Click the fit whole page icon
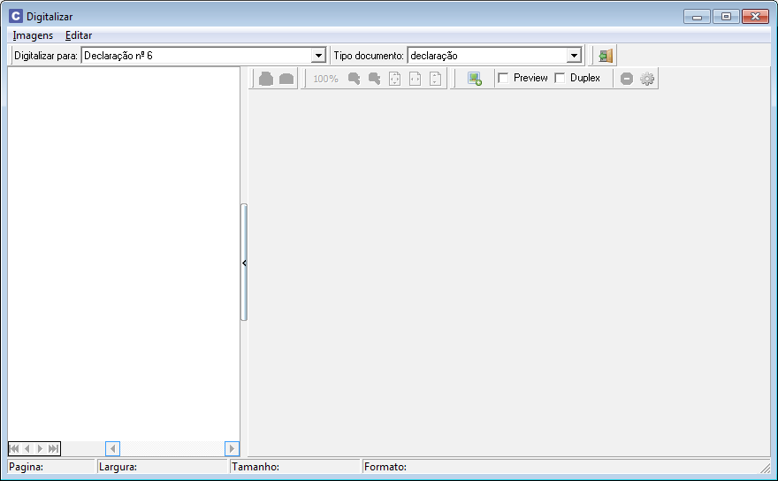Viewport: 778px width, 481px height. 394,79
